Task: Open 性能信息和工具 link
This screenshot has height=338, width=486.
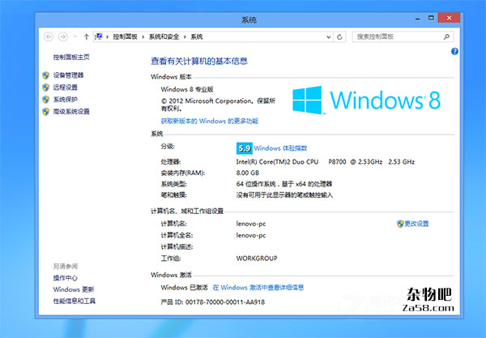Action: [x=75, y=301]
